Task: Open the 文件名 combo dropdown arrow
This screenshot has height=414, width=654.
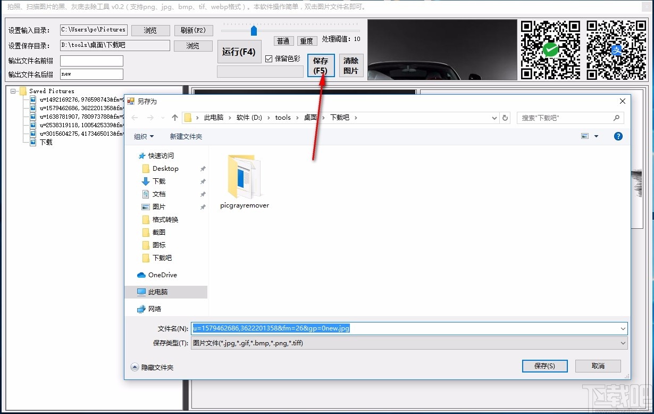Action: click(623, 328)
